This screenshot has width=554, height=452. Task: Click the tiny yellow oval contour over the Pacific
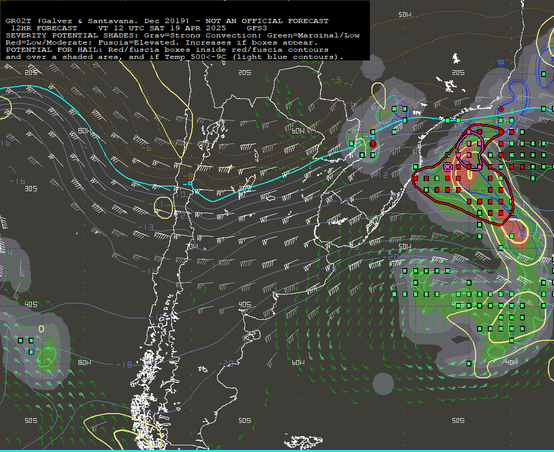(42, 329)
